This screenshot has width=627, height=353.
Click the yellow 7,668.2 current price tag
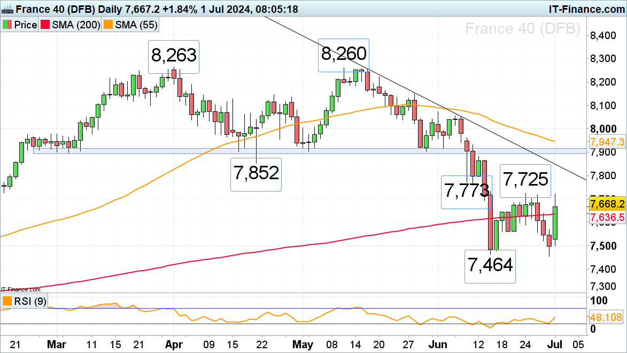[x=607, y=204]
